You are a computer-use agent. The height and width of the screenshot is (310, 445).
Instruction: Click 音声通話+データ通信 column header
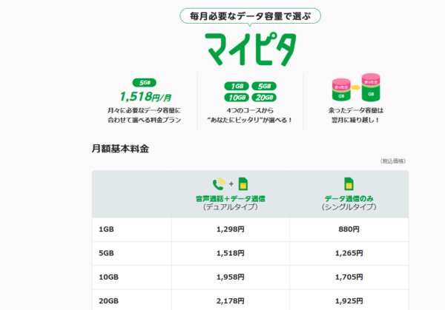point(231,199)
